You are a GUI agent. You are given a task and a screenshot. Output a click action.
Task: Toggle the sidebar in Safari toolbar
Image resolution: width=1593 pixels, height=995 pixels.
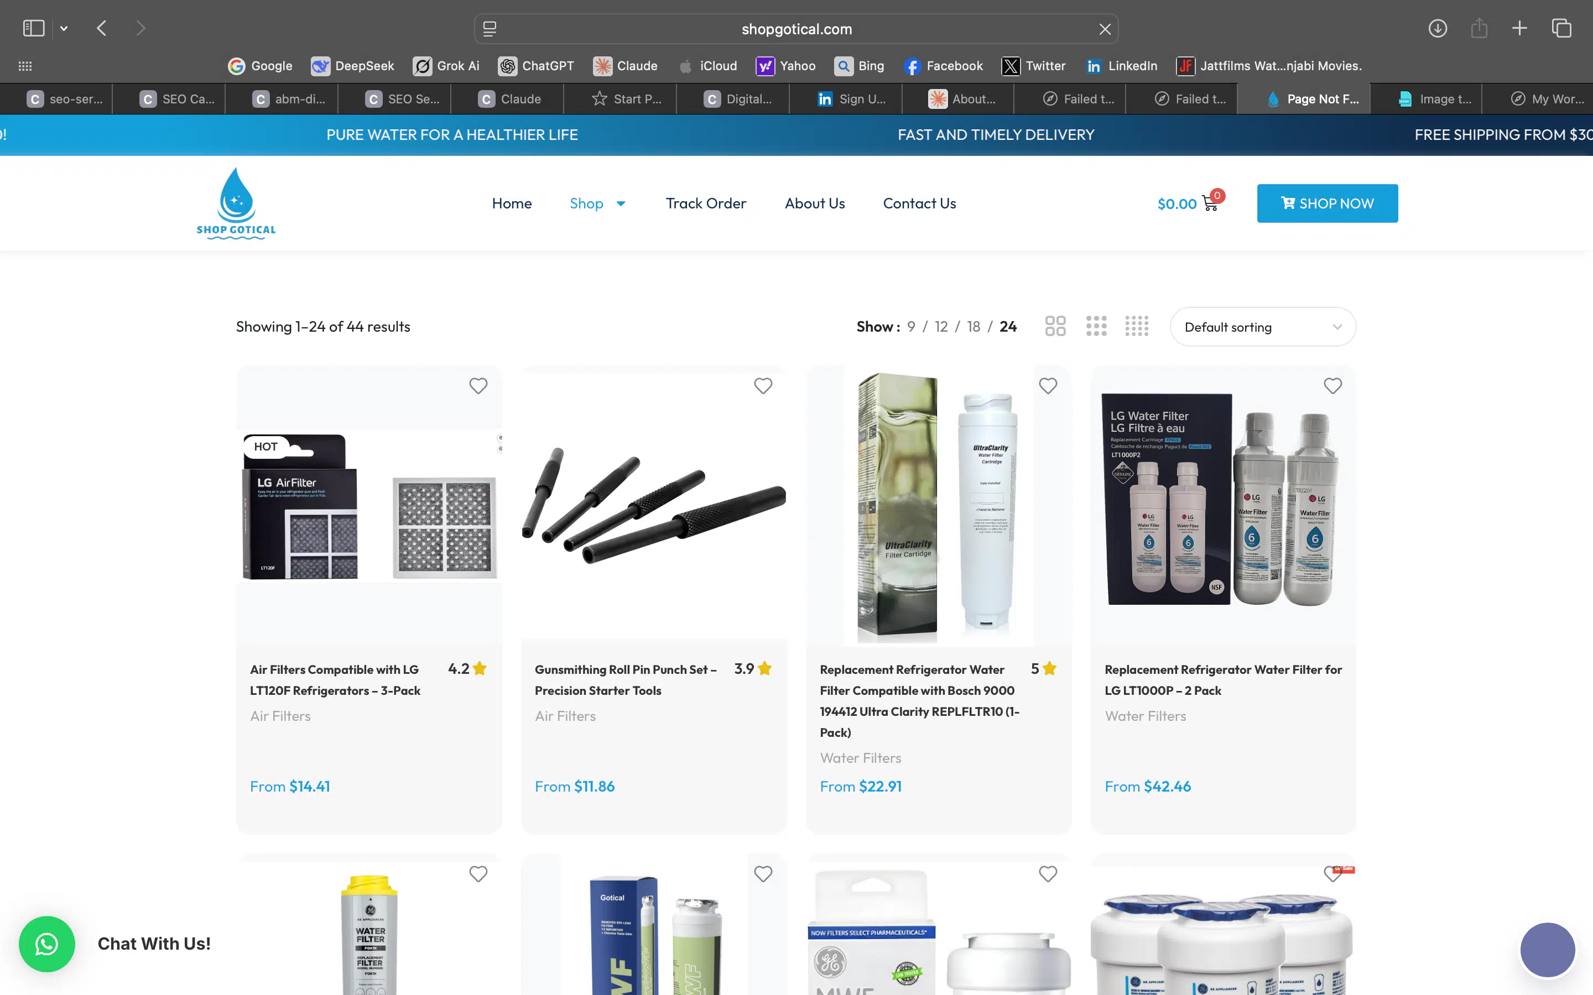pyautogui.click(x=34, y=28)
